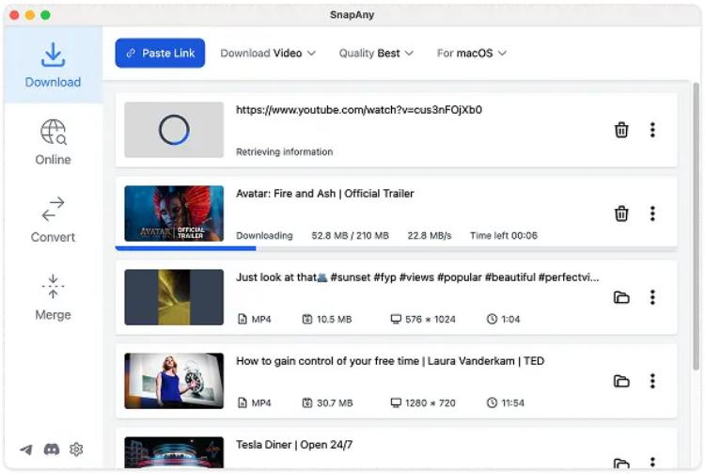This screenshot has height=474, width=705.
Task: Click the 'Retrieving information' status text
Action: pyautogui.click(x=284, y=152)
